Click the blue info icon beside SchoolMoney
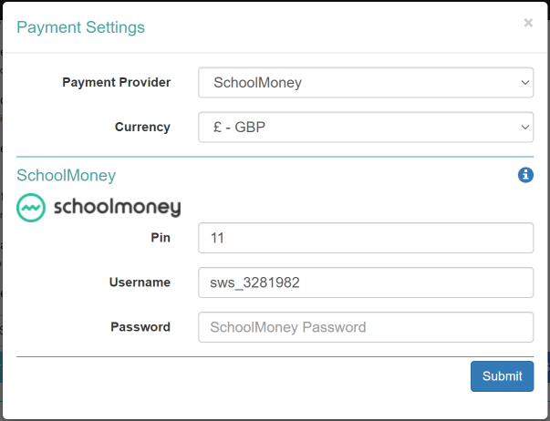 point(525,175)
